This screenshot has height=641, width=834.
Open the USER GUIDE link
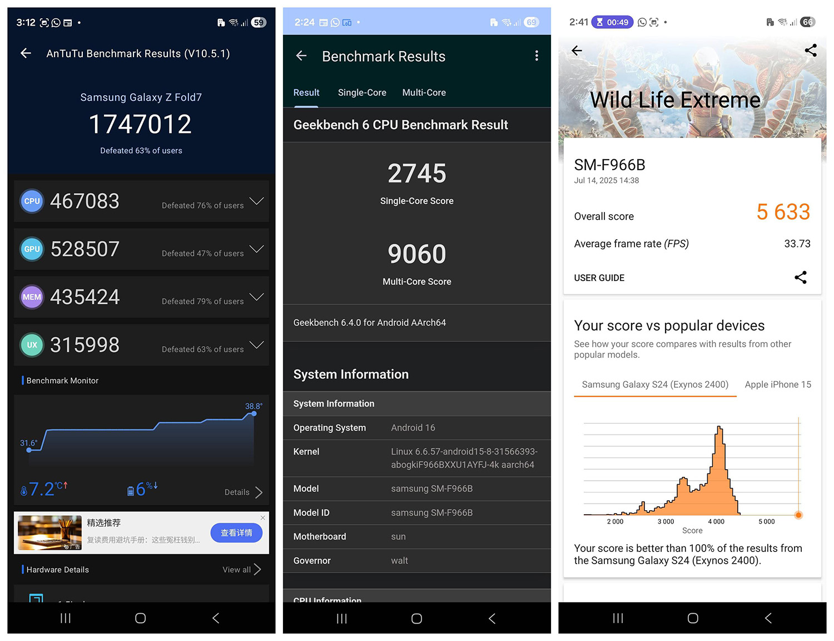[599, 278]
